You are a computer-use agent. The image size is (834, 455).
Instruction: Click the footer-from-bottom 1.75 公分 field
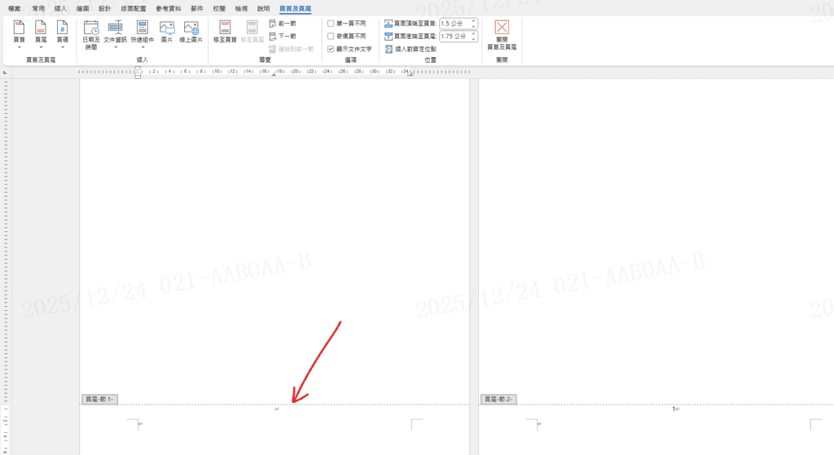[x=453, y=37]
